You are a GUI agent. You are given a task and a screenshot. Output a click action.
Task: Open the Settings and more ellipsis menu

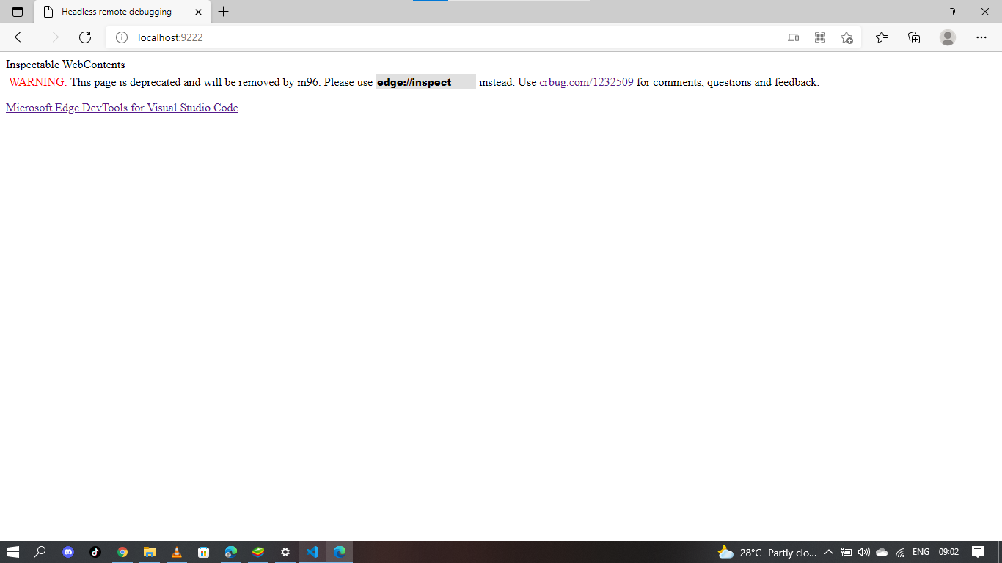coord(981,37)
